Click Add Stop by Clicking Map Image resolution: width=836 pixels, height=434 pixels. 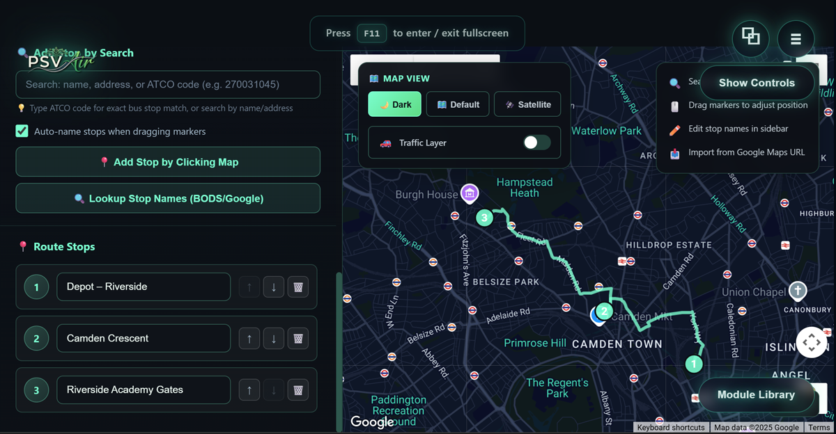(x=168, y=161)
